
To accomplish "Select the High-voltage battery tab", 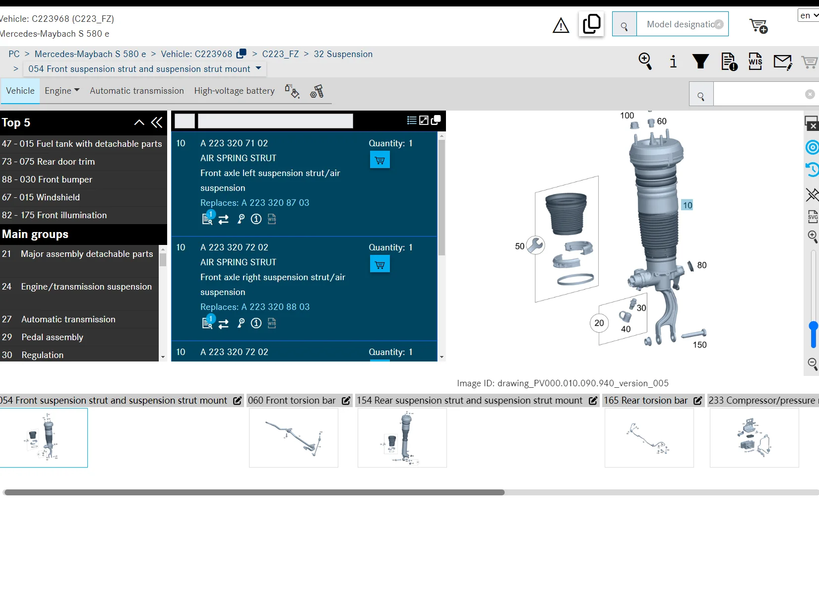I will pyautogui.click(x=234, y=91).
